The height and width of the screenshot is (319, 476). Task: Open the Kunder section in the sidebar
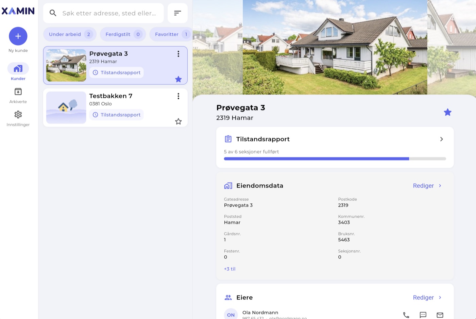18,72
